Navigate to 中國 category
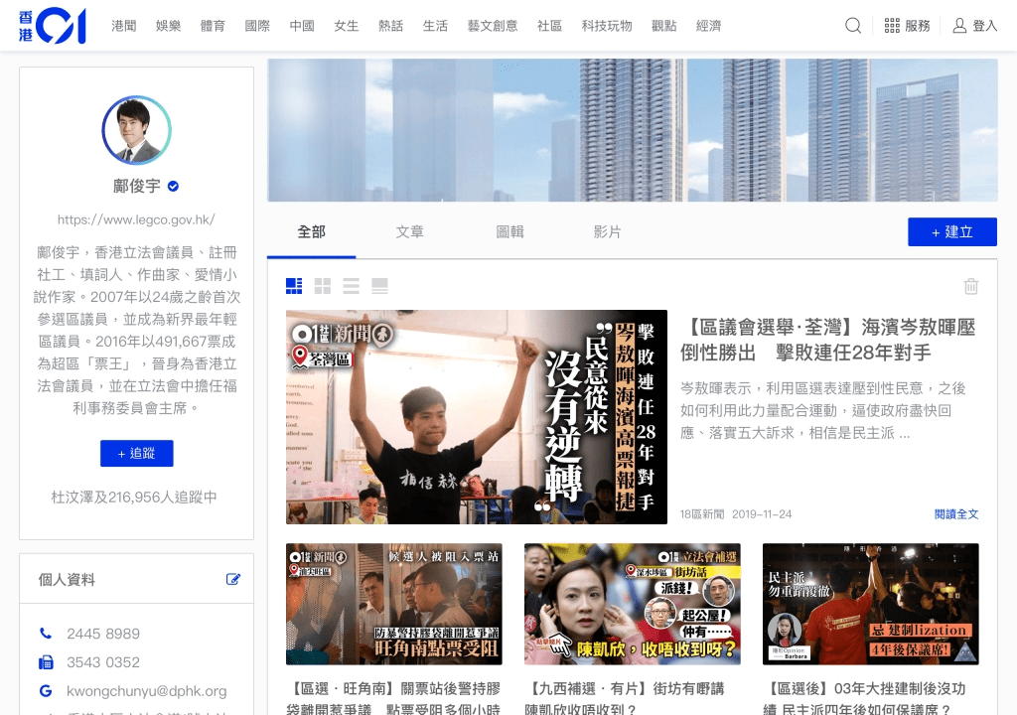This screenshot has height=715, width=1017. (302, 26)
